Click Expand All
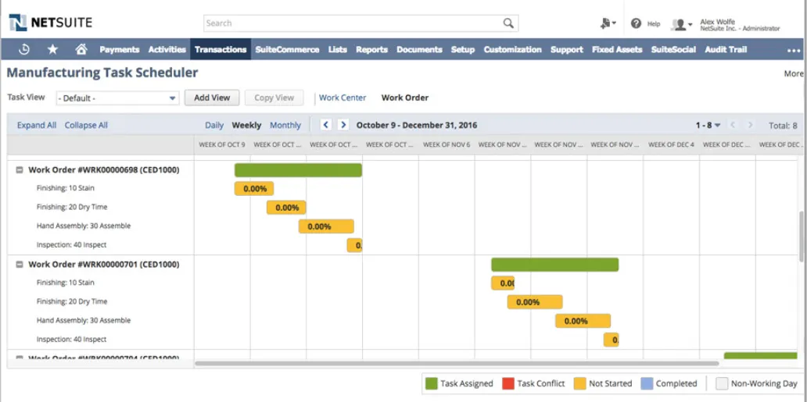The width and height of the screenshot is (807, 402). pyautogui.click(x=37, y=125)
